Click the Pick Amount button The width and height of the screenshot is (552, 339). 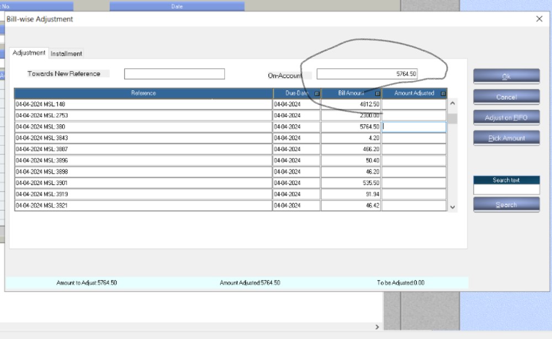506,138
